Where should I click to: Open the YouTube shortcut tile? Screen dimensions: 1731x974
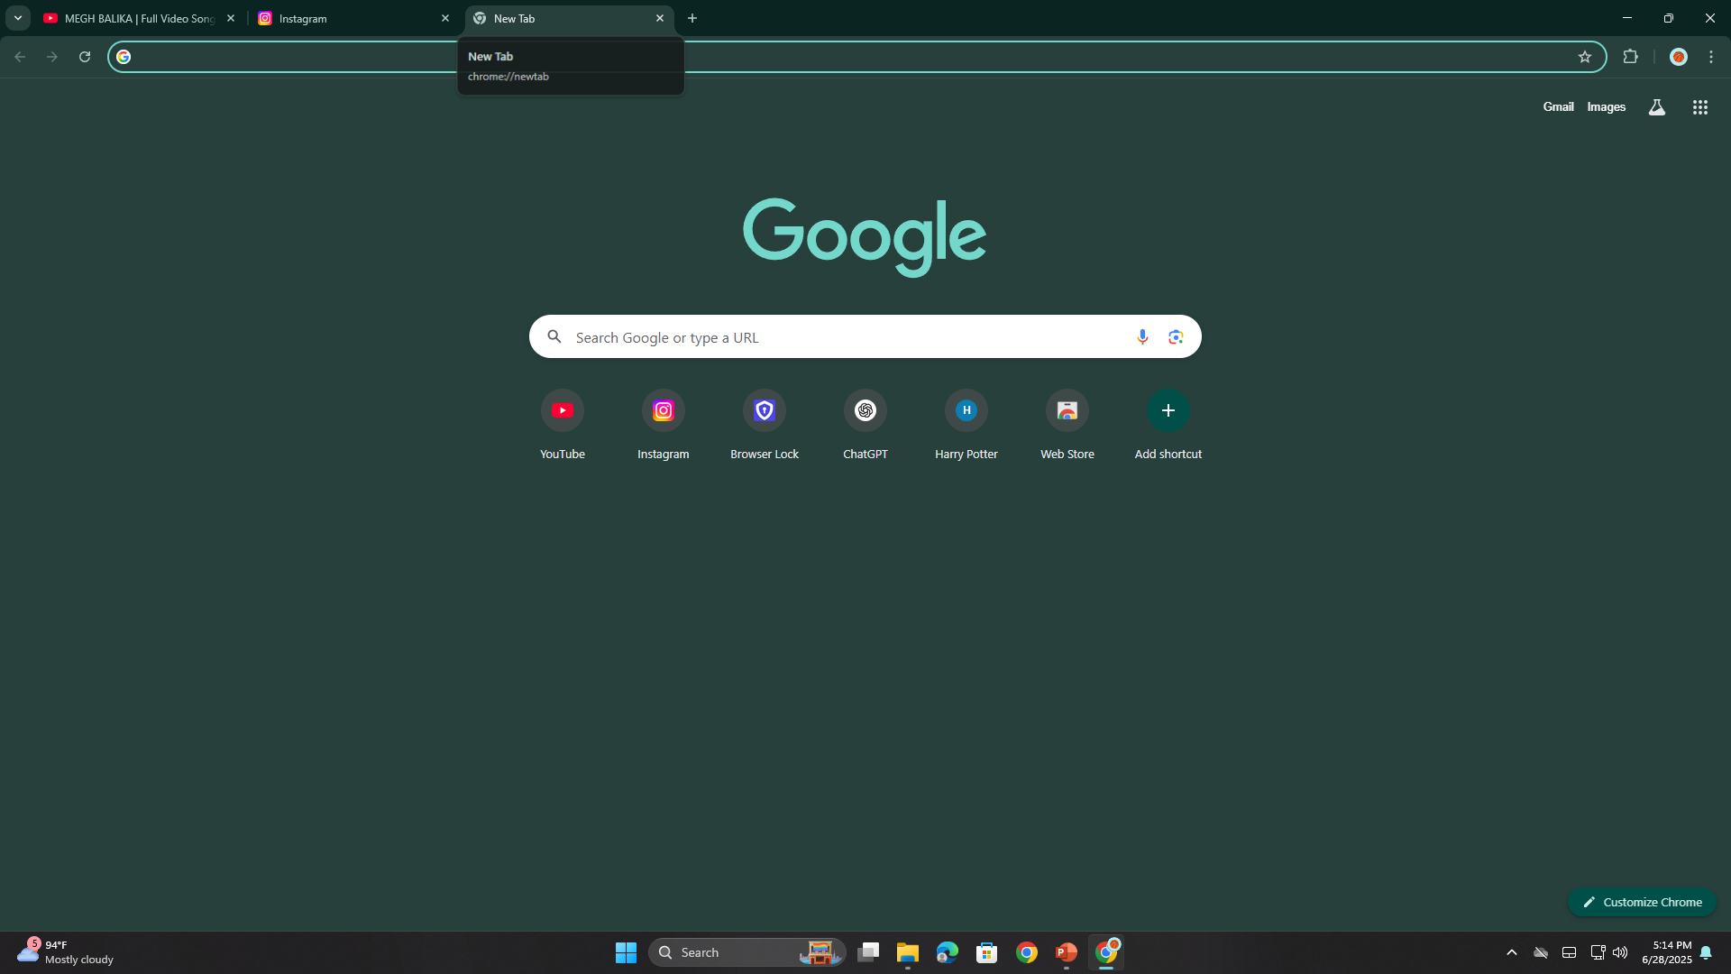click(x=563, y=426)
